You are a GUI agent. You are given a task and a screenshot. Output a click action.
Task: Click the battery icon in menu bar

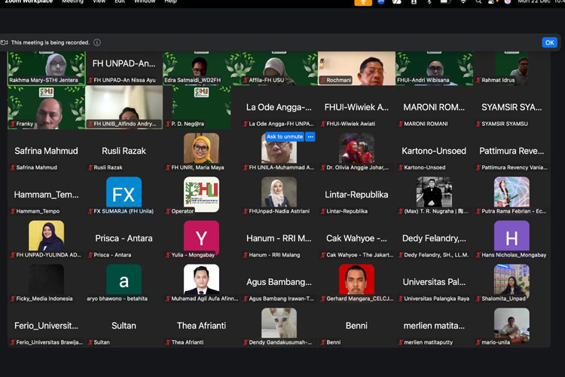[444, 2]
